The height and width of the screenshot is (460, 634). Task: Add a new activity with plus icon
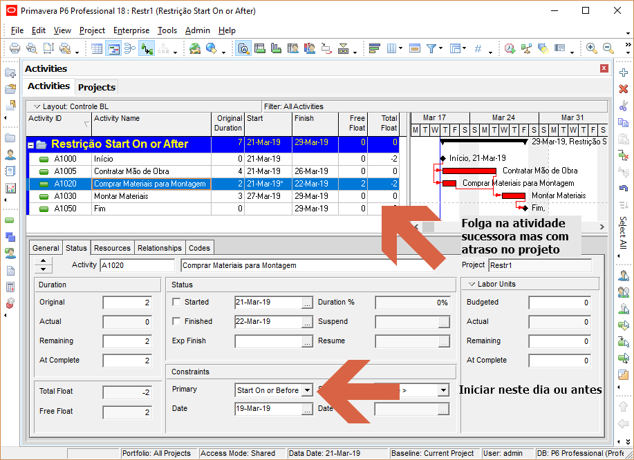coord(624,73)
